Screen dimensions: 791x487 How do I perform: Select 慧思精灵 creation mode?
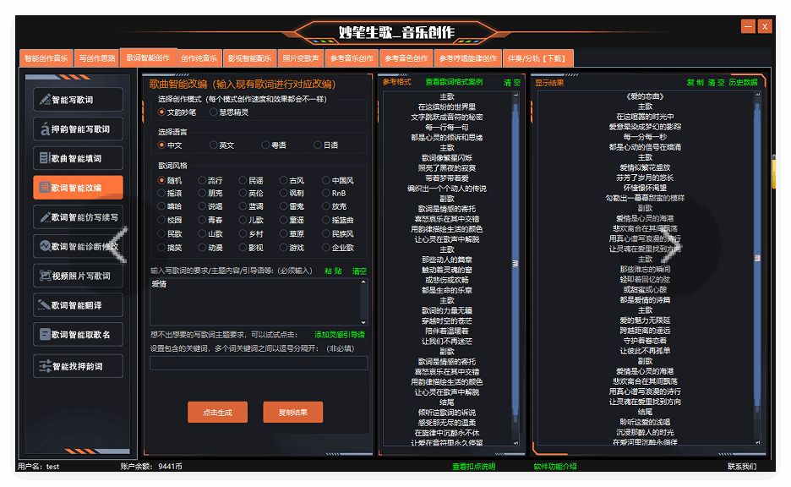tap(214, 112)
